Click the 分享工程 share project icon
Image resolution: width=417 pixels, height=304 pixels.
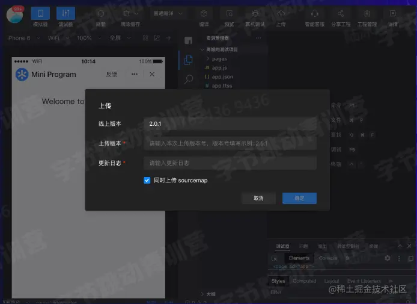(x=341, y=13)
